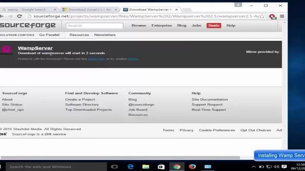
Task: Open the Browse menu item
Action: click(x=139, y=25)
